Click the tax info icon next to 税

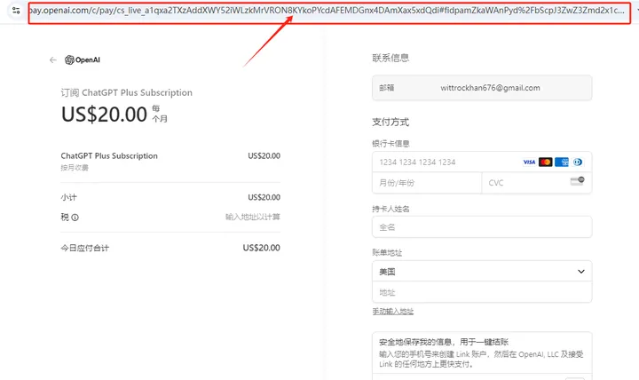(75, 217)
